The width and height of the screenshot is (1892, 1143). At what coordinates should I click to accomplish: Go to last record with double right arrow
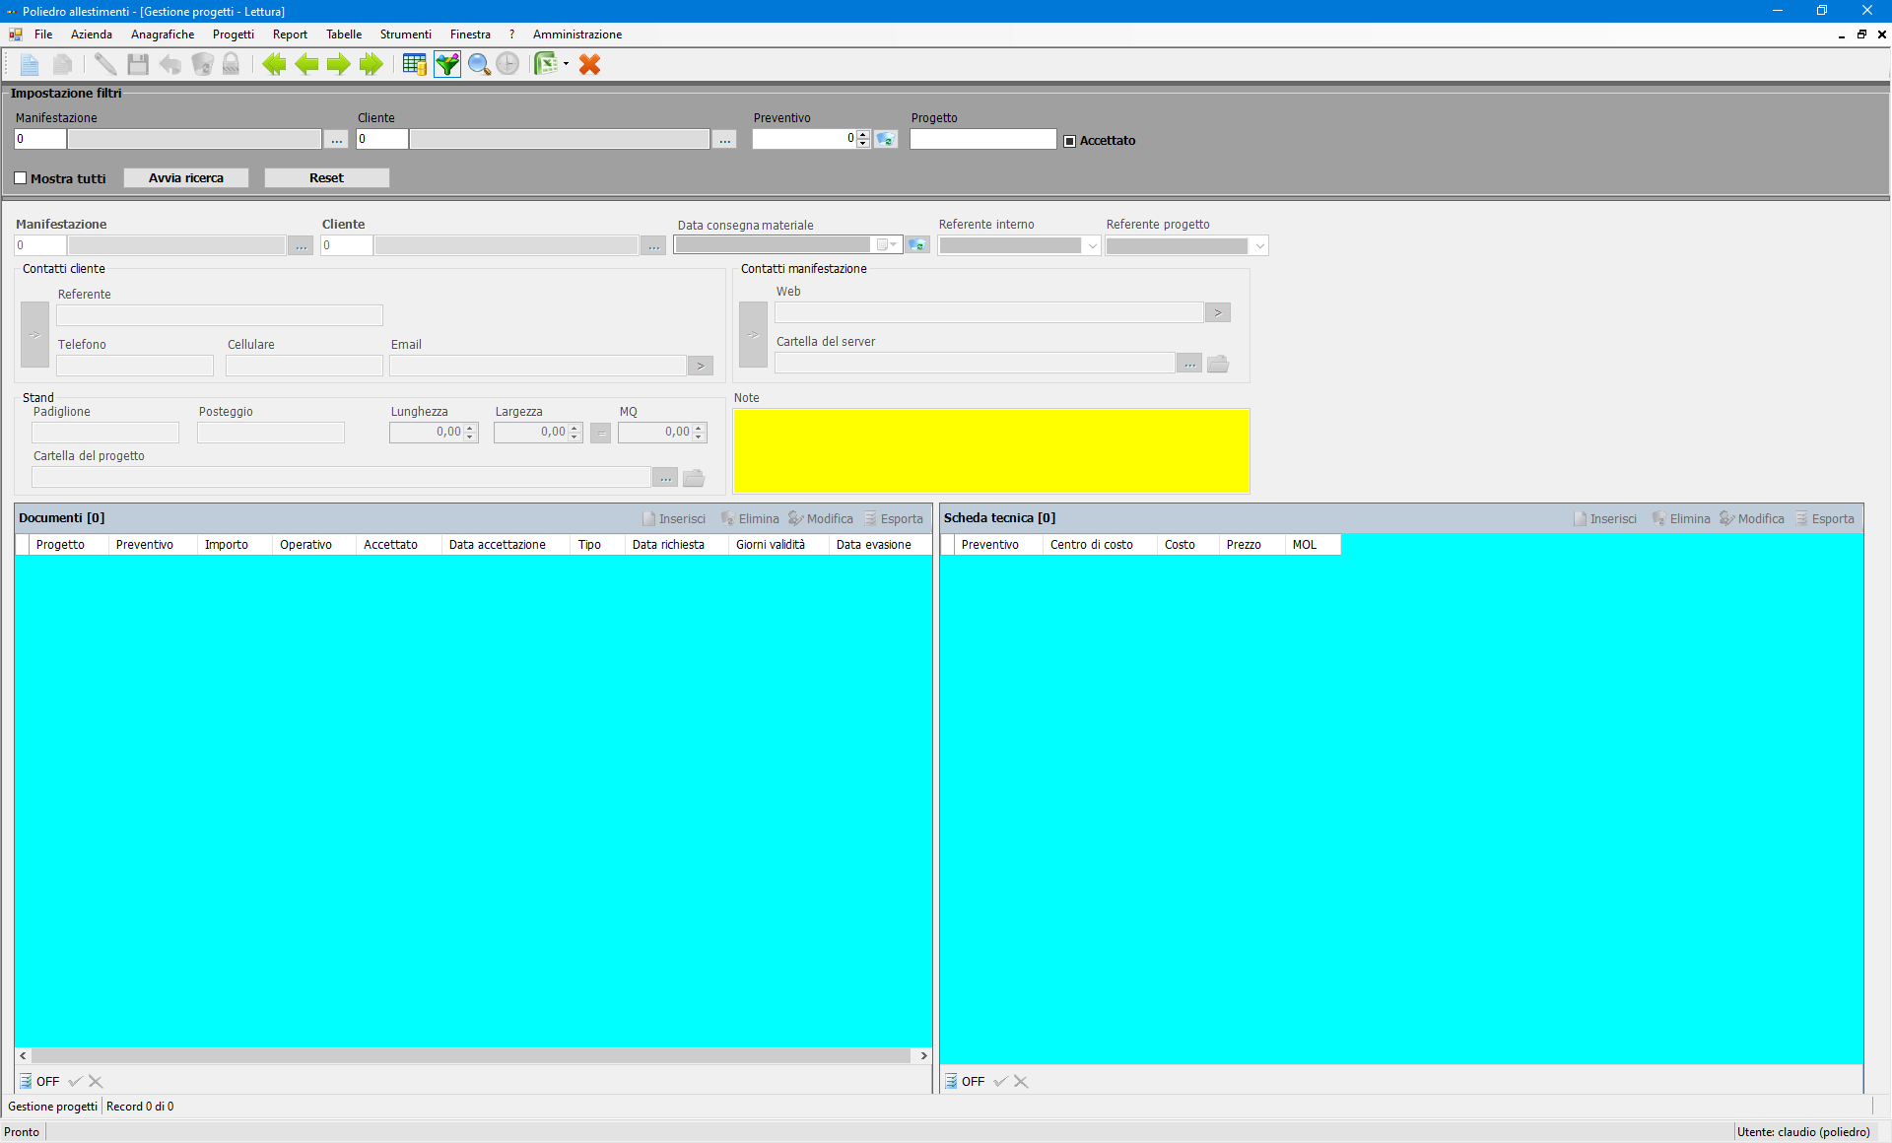coord(371,64)
